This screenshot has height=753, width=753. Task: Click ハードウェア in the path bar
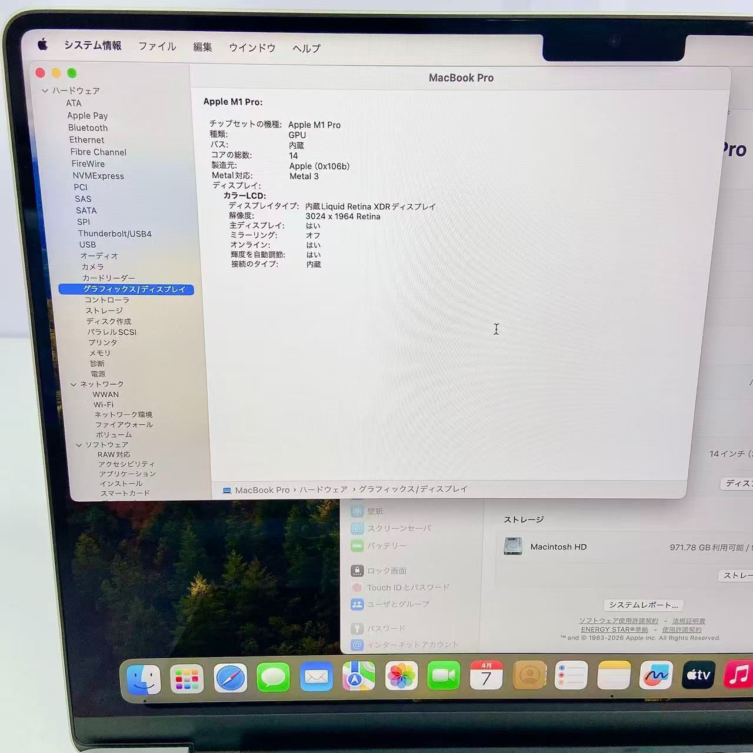tap(324, 489)
